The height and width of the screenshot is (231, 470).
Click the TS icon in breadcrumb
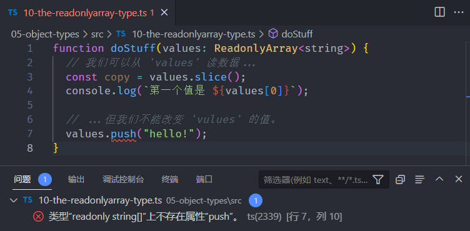point(121,34)
